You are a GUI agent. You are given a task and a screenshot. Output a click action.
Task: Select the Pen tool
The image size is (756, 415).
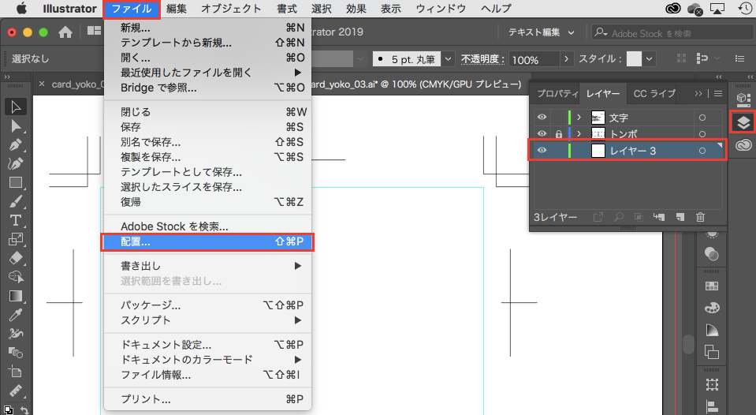coord(15,145)
